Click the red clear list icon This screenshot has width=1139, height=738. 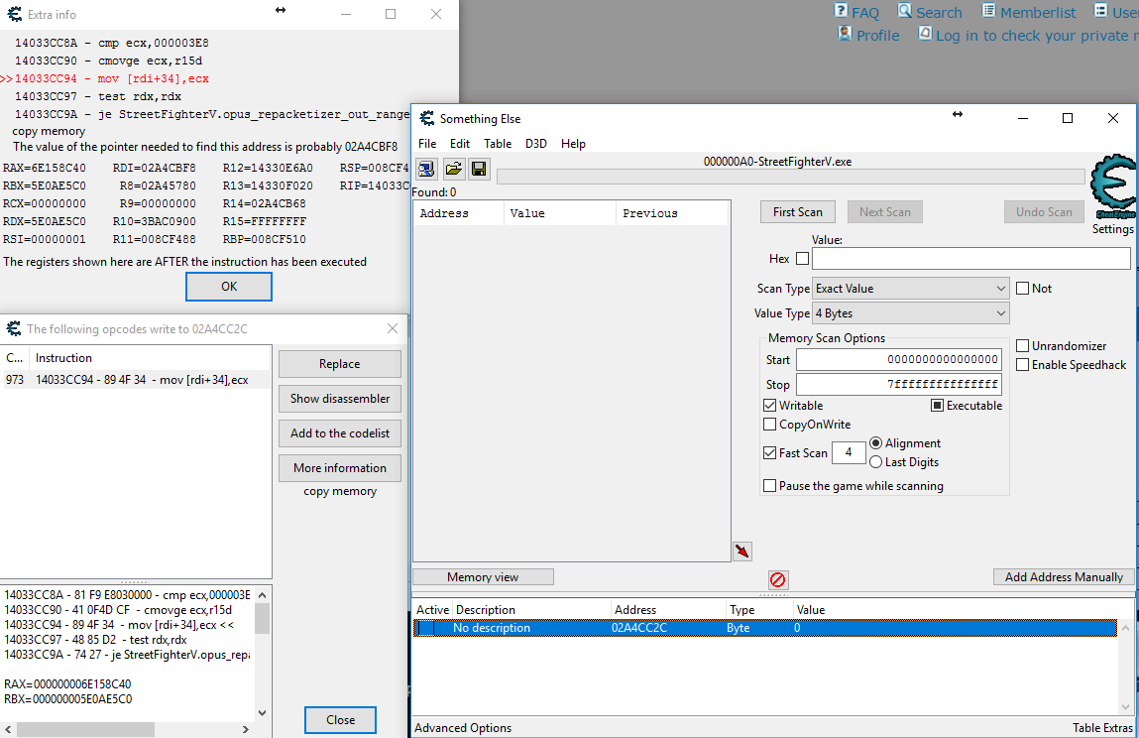coord(777,579)
